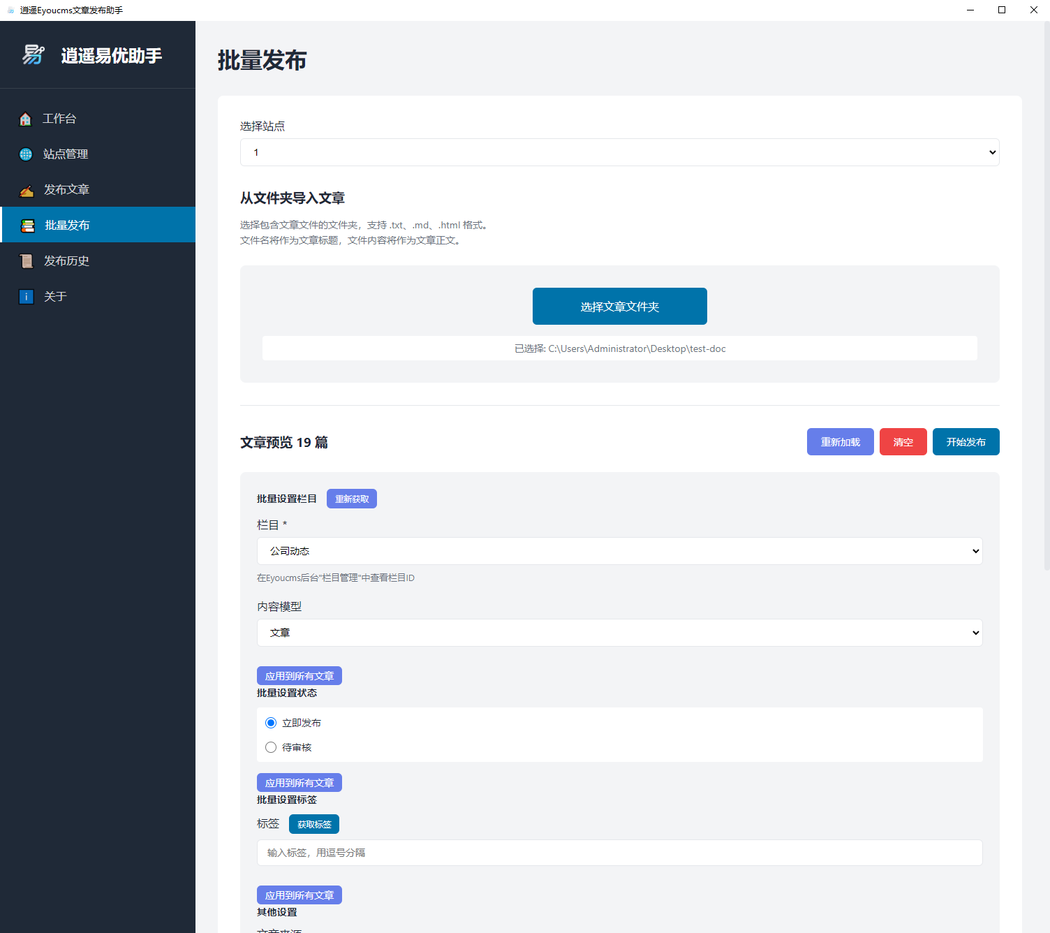This screenshot has height=933, width=1050.
Task: Open the 选择站点 dropdown
Action: coord(619,152)
